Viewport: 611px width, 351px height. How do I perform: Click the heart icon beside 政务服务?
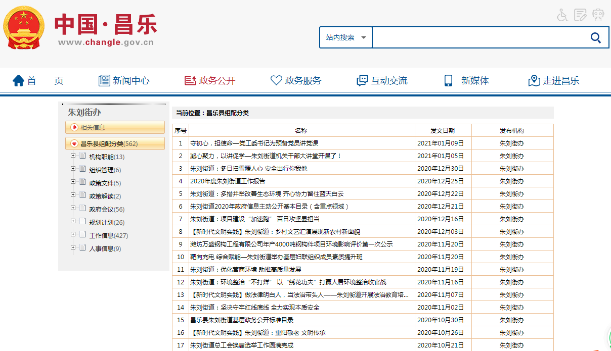tap(276, 81)
